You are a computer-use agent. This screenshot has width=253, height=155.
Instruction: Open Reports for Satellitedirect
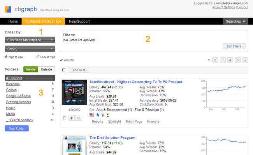pos(97,122)
